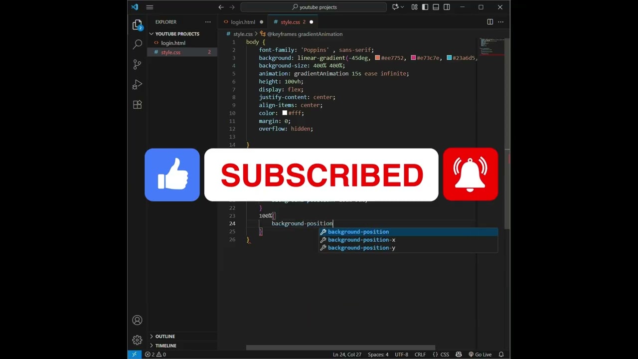Click unsaved dot on style.css tab
This screenshot has width=638, height=359.
(x=311, y=22)
